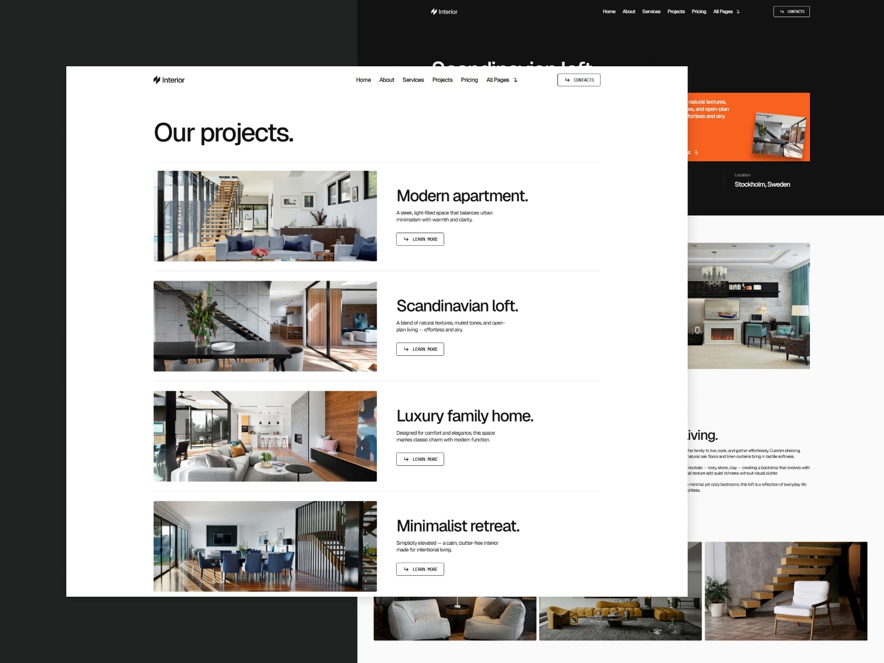Click the arrow icon inside the white Contacts button
884x663 pixels.
point(568,80)
